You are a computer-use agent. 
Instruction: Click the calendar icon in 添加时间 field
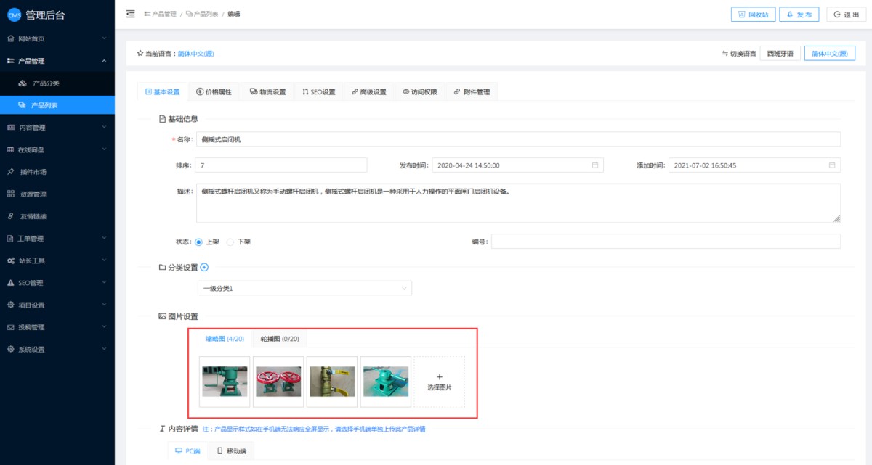coord(832,165)
